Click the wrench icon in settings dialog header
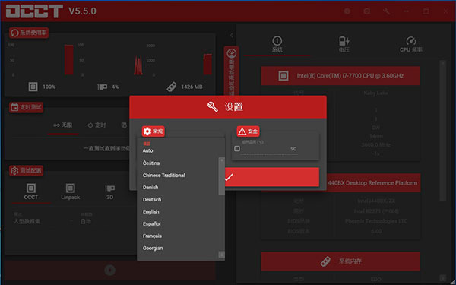 click(x=213, y=106)
